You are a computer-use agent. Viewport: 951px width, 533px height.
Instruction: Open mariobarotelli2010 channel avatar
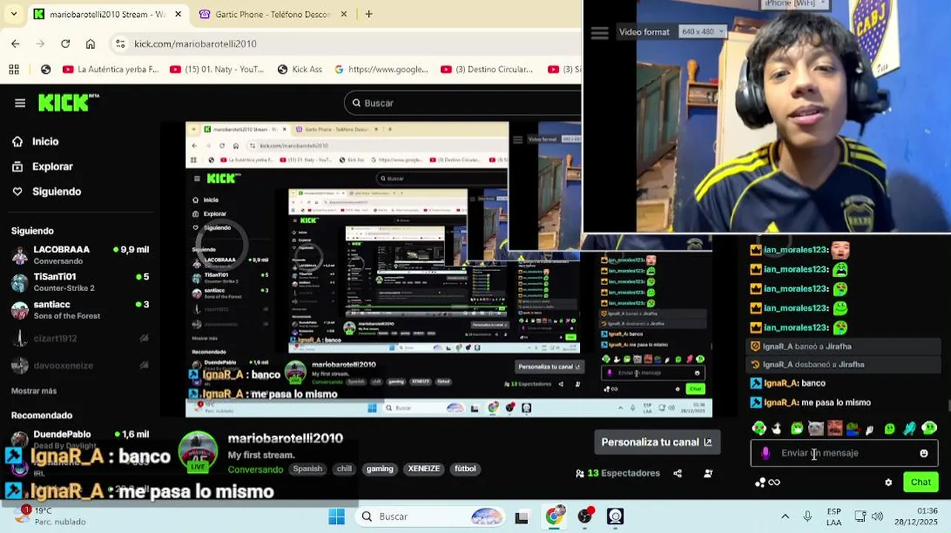point(198,451)
